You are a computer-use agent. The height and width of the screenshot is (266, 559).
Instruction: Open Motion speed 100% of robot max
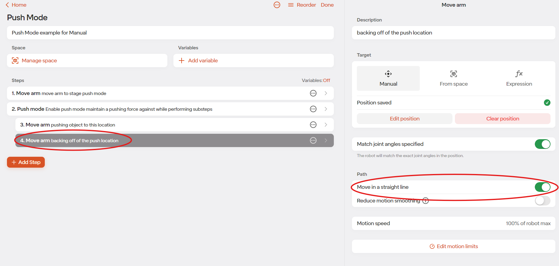tap(453, 223)
